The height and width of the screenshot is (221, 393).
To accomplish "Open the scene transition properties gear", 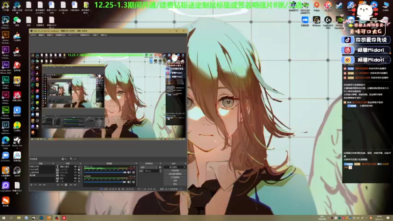I will [160, 167].
